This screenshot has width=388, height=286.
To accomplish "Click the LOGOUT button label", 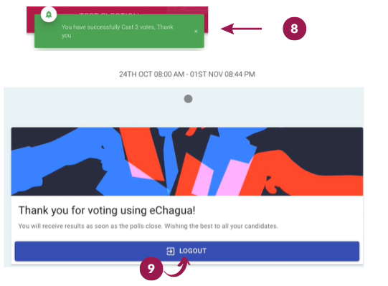I will 193,251.
